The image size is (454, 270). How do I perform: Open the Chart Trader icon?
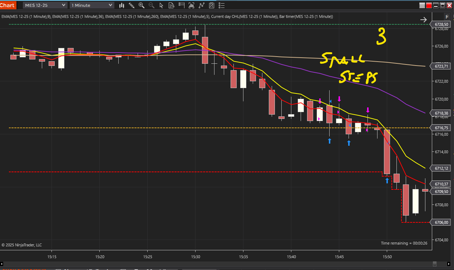(x=182, y=5)
